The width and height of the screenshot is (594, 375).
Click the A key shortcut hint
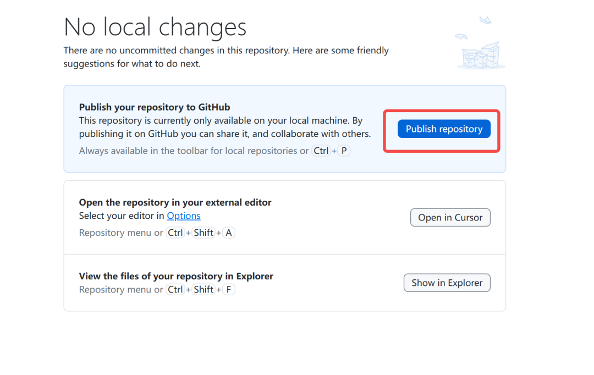pyautogui.click(x=228, y=233)
